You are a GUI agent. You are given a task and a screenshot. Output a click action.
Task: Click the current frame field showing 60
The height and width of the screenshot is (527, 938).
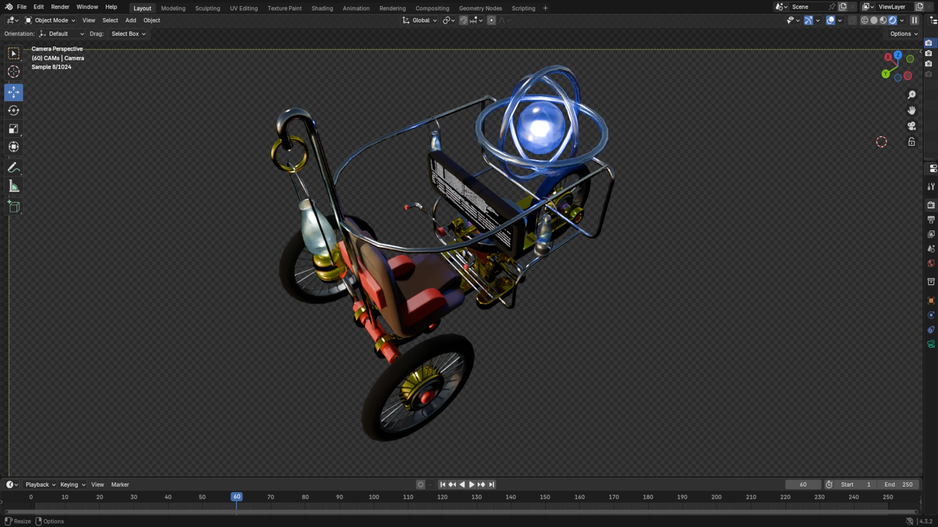pos(803,485)
